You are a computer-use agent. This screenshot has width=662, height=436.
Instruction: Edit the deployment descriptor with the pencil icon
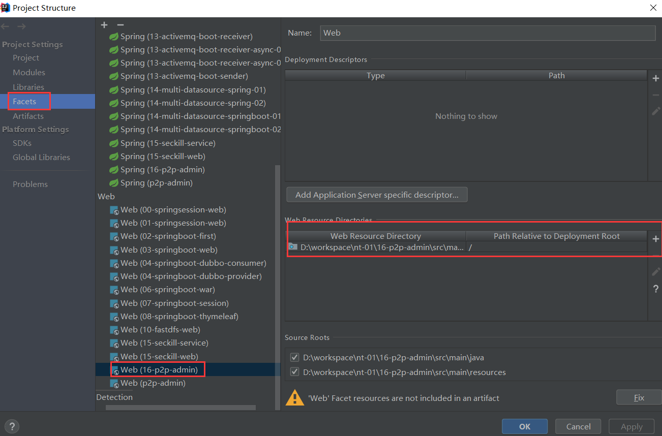tap(655, 111)
